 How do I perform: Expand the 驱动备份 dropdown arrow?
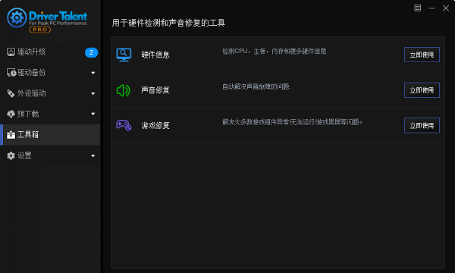pyautogui.click(x=93, y=73)
